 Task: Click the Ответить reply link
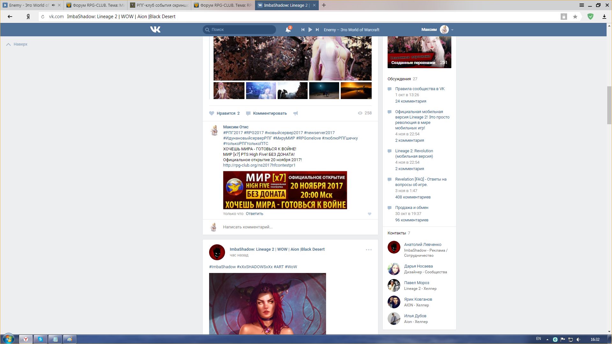tap(254, 214)
